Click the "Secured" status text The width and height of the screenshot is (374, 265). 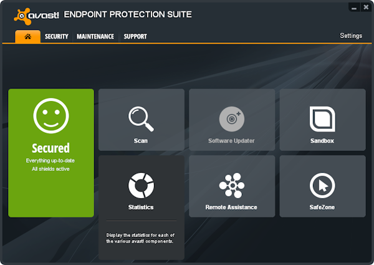click(50, 148)
